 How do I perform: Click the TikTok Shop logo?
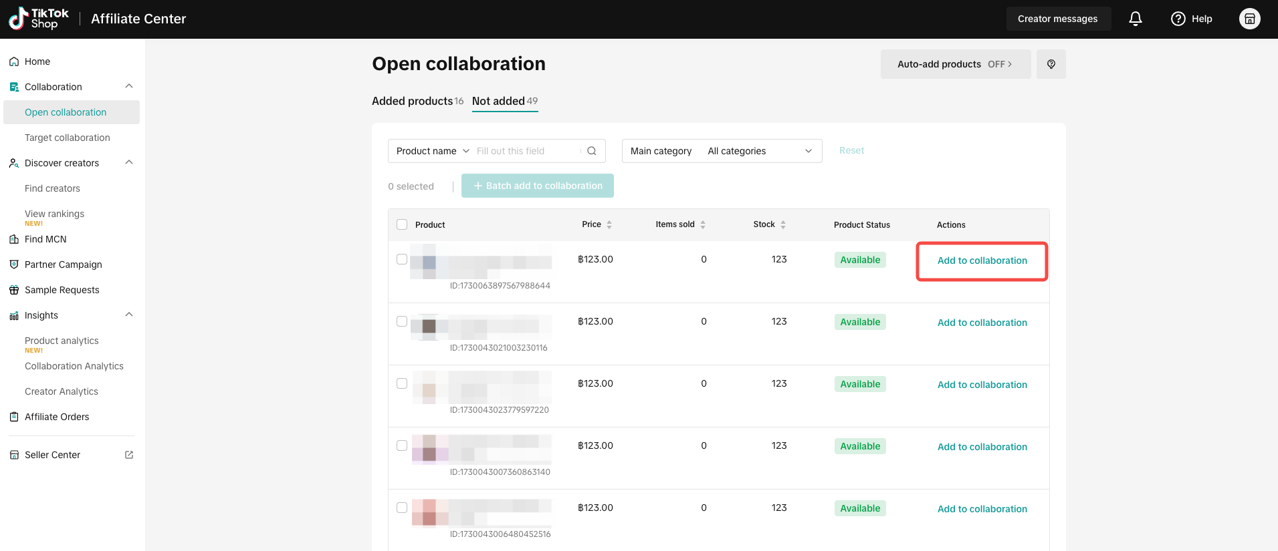pos(39,19)
